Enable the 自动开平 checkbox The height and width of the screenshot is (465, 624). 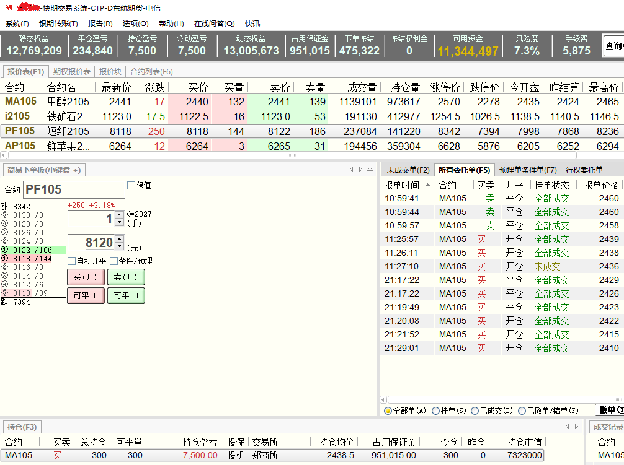pyautogui.click(x=71, y=261)
